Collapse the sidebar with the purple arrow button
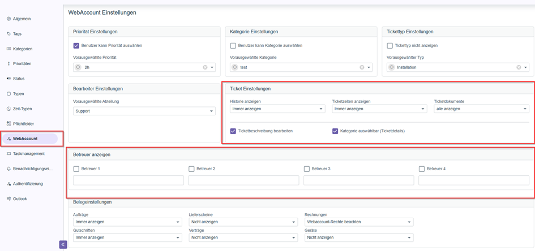Image resolution: width=535 pixels, height=251 pixels. pyautogui.click(x=63, y=244)
